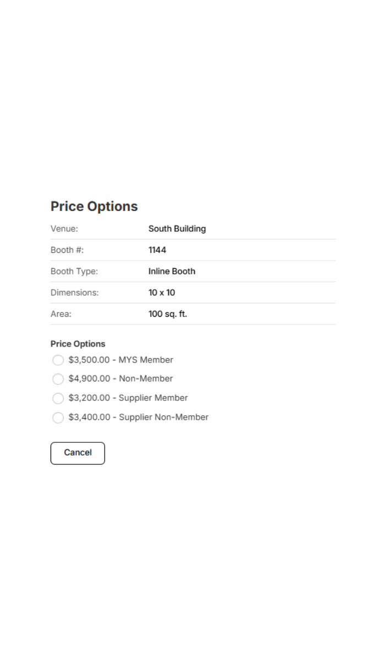Click the "$3,500.00 - MYS Member" label text

[121, 360]
